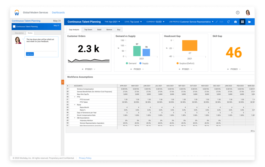Open the Privacy Policy link
Image resolution: width=265 pixels, height=167 pixels.
(x=85, y=158)
